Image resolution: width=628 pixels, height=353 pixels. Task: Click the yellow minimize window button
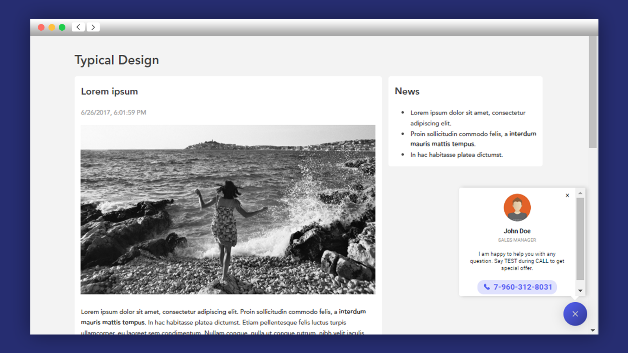point(52,27)
